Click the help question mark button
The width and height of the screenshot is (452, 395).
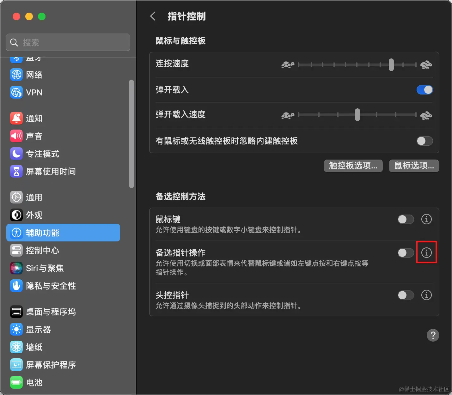(x=433, y=335)
